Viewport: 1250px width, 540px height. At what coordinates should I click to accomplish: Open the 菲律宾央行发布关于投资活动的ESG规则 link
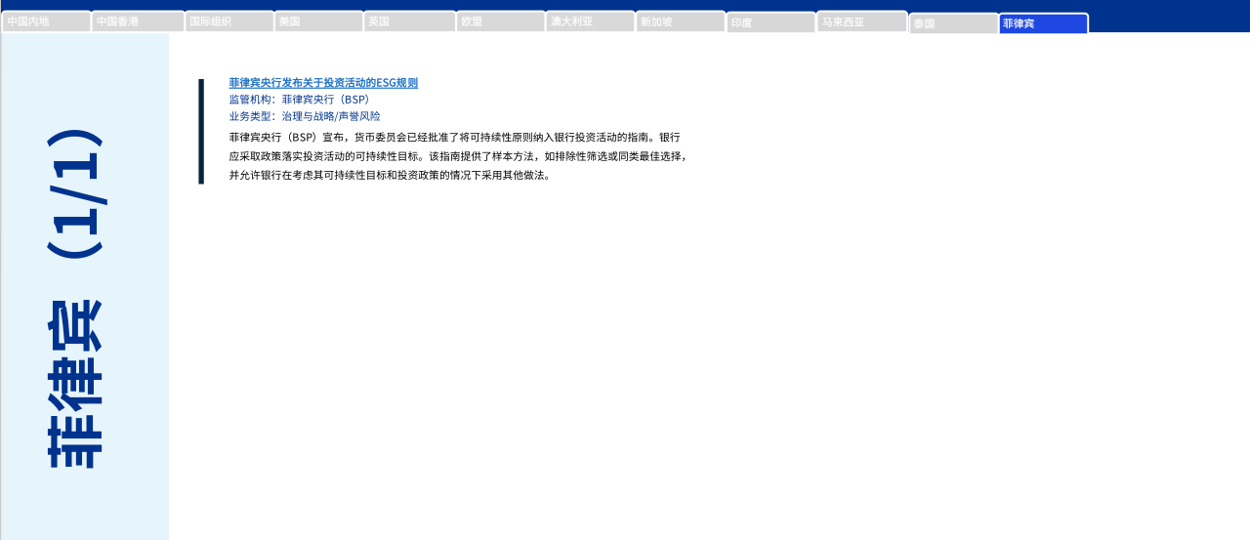(x=323, y=83)
